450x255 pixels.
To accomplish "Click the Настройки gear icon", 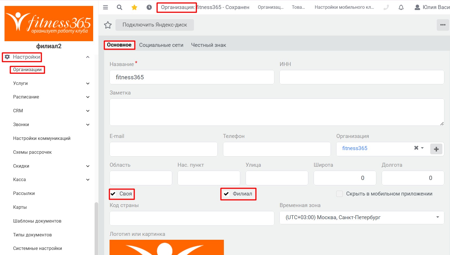I will [x=7, y=57].
